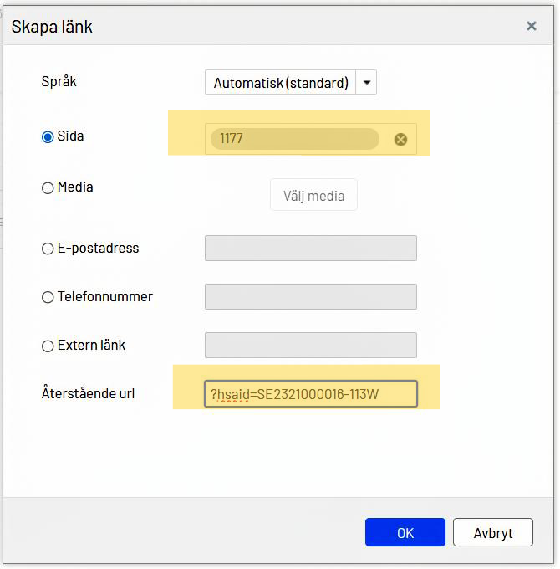Clear the selected 1177 page
Screen dimensions: 560x569
point(400,139)
